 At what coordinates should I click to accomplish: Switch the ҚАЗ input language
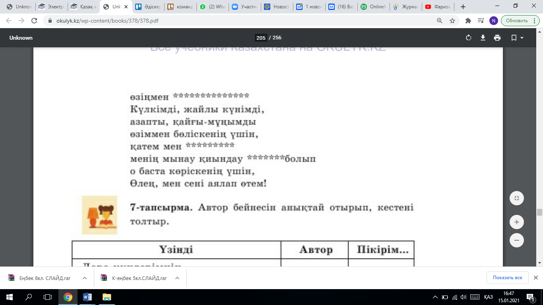pyautogui.click(x=488, y=297)
